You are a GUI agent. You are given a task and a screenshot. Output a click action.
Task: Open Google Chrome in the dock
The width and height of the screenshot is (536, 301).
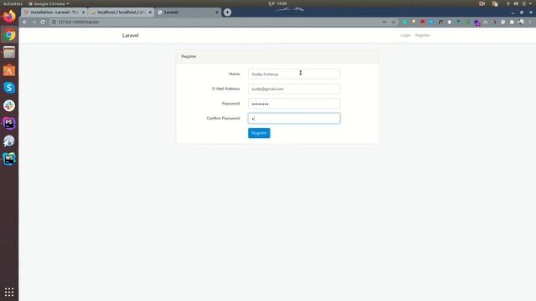pyautogui.click(x=9, y=35)
